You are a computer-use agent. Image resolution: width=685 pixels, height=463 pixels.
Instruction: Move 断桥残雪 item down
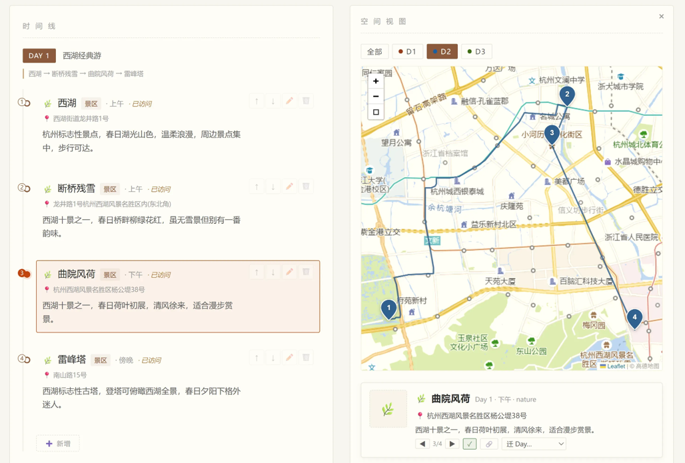click(x=273, y=187)
